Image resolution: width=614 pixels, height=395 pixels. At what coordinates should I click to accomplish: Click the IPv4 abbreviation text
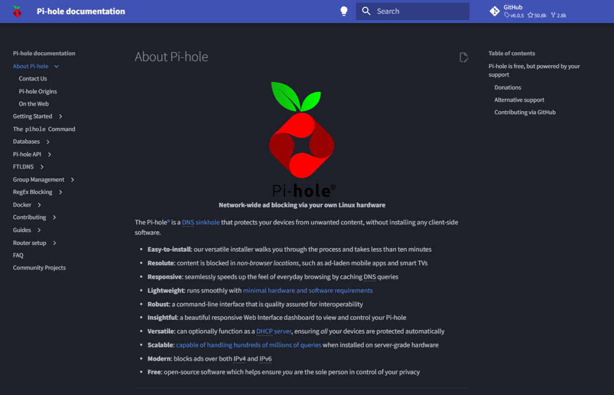tap(240, 359)
